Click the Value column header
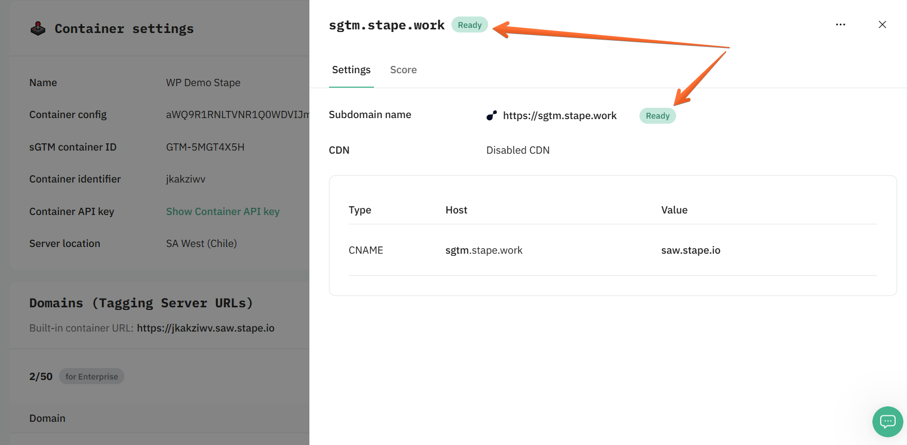 (674, 210)
